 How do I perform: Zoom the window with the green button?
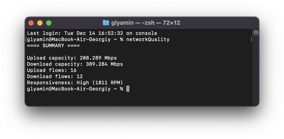pyautogui.click(x=49, y=23)
